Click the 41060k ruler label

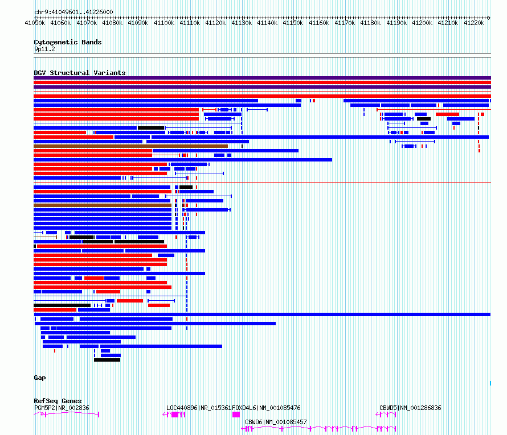(60, 23)
